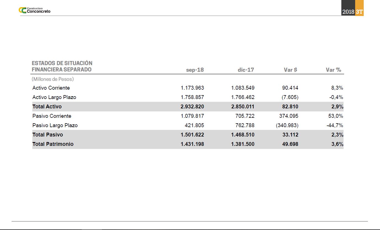Select the Pasivo Corriente row label
The image size is (380, 230).
point(52,116)
